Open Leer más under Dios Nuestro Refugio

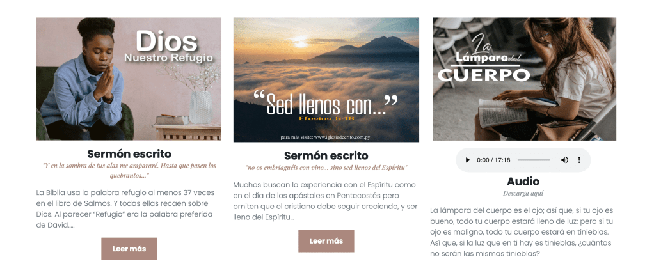tap(129, 249)
